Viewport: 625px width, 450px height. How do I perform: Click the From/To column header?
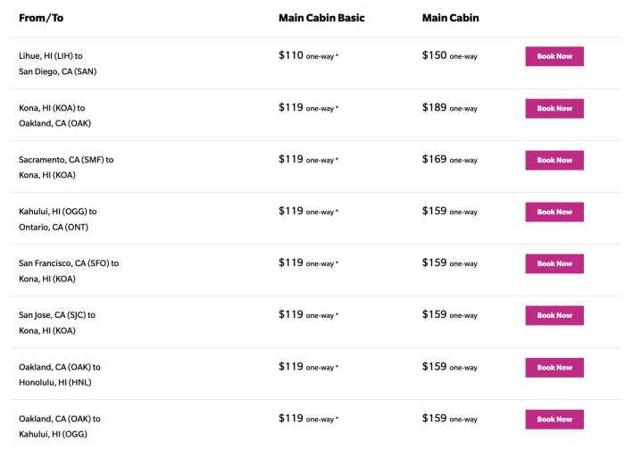point(43,18)
